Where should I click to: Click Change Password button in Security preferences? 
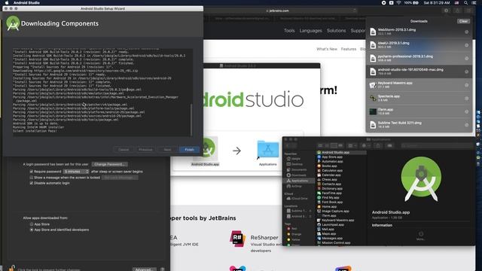point(110,164)
